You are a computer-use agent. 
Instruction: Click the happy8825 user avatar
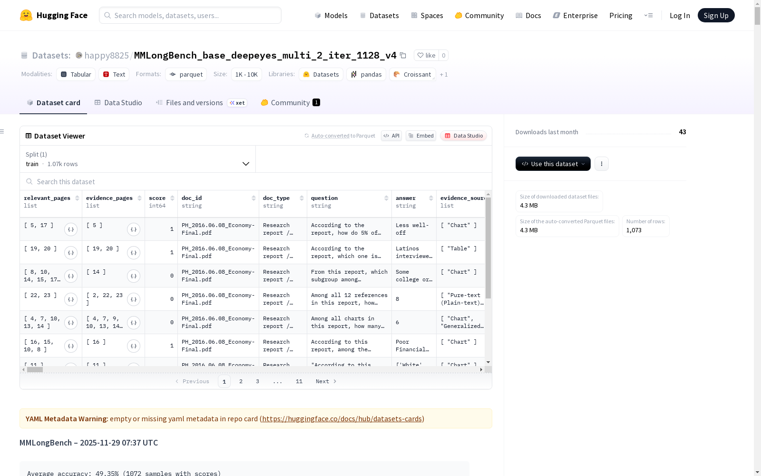[79, 55]
